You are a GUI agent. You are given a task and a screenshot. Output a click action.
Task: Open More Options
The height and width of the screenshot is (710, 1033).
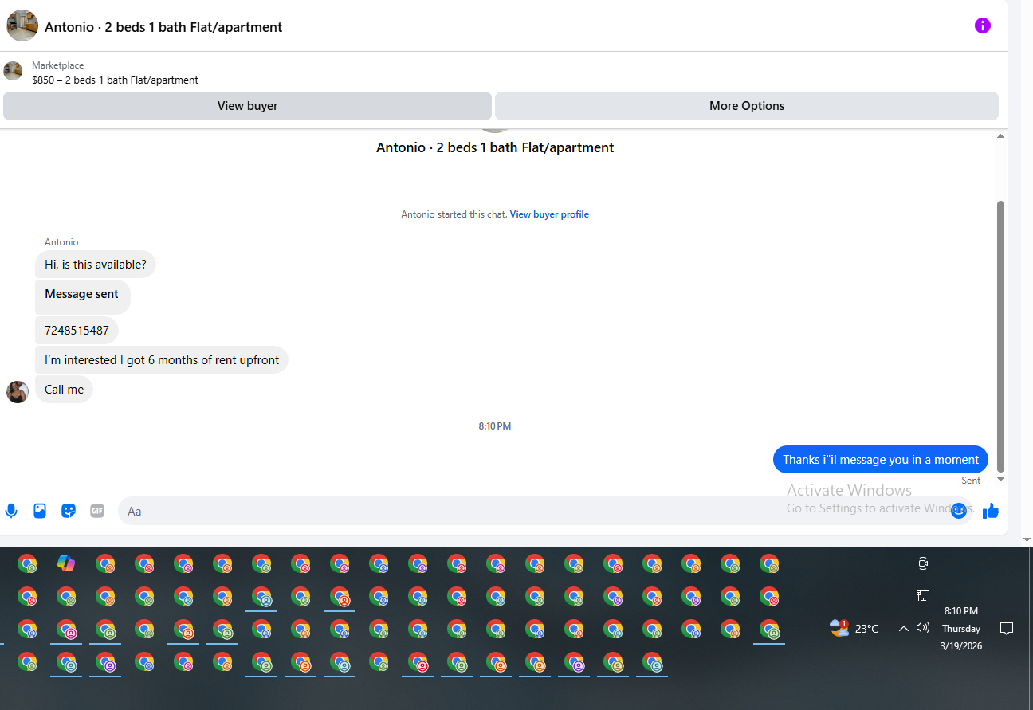click(x=747, y=106)
